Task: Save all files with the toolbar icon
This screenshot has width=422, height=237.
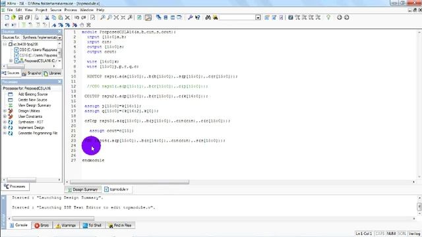Action: (x=27, y=18)
